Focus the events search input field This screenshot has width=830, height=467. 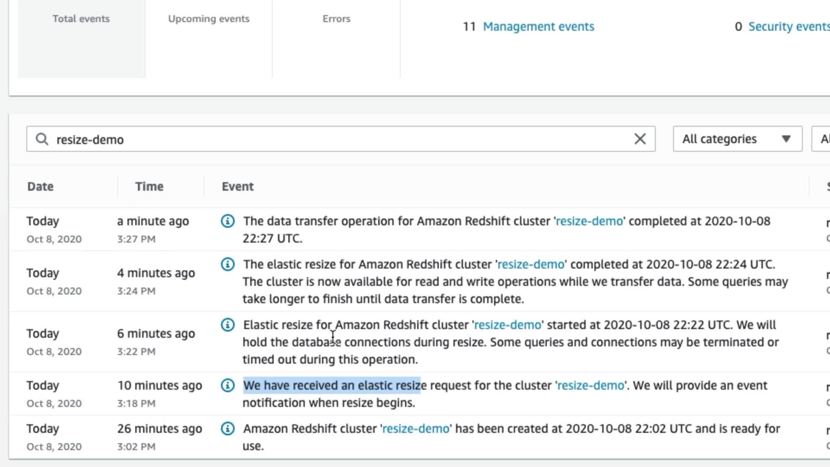point(337,139)
